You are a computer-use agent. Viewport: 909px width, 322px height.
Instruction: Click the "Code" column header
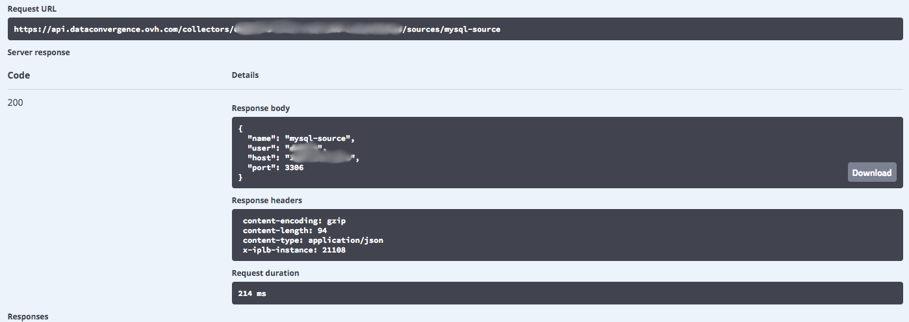click(x=19, y=75)
